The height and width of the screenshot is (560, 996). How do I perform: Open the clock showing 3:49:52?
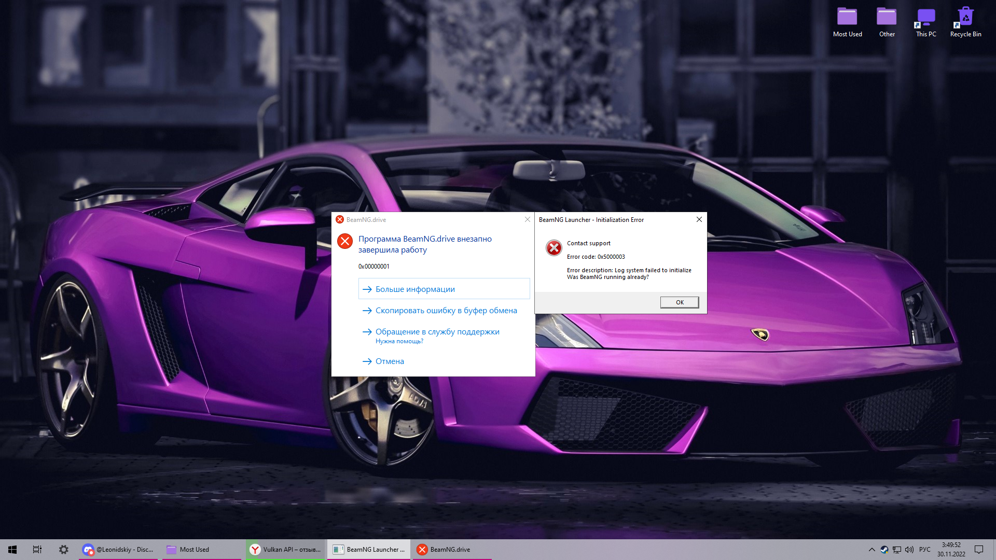point(951,550)
